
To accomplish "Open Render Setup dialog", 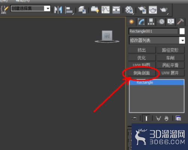I will 142,10.
